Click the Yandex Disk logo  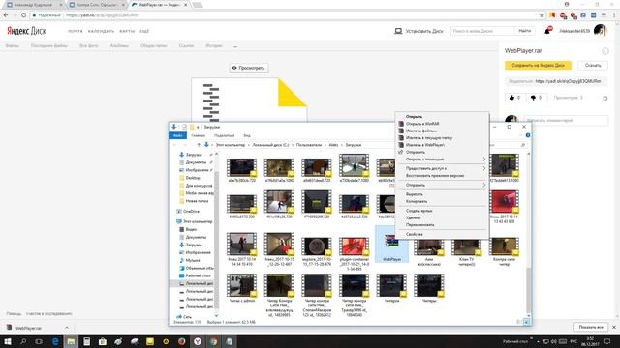click(26, 31)
